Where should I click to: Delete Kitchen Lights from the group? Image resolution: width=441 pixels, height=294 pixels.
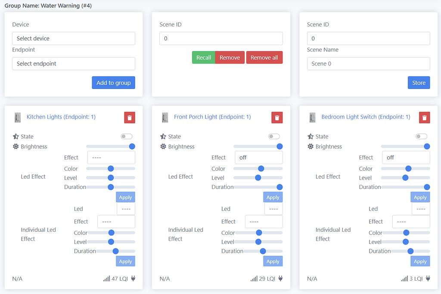tap(130, 117)
